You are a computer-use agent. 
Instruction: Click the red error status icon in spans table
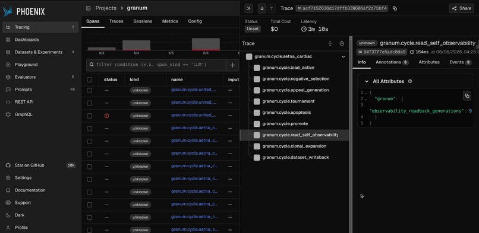click(x=106, y=116)
